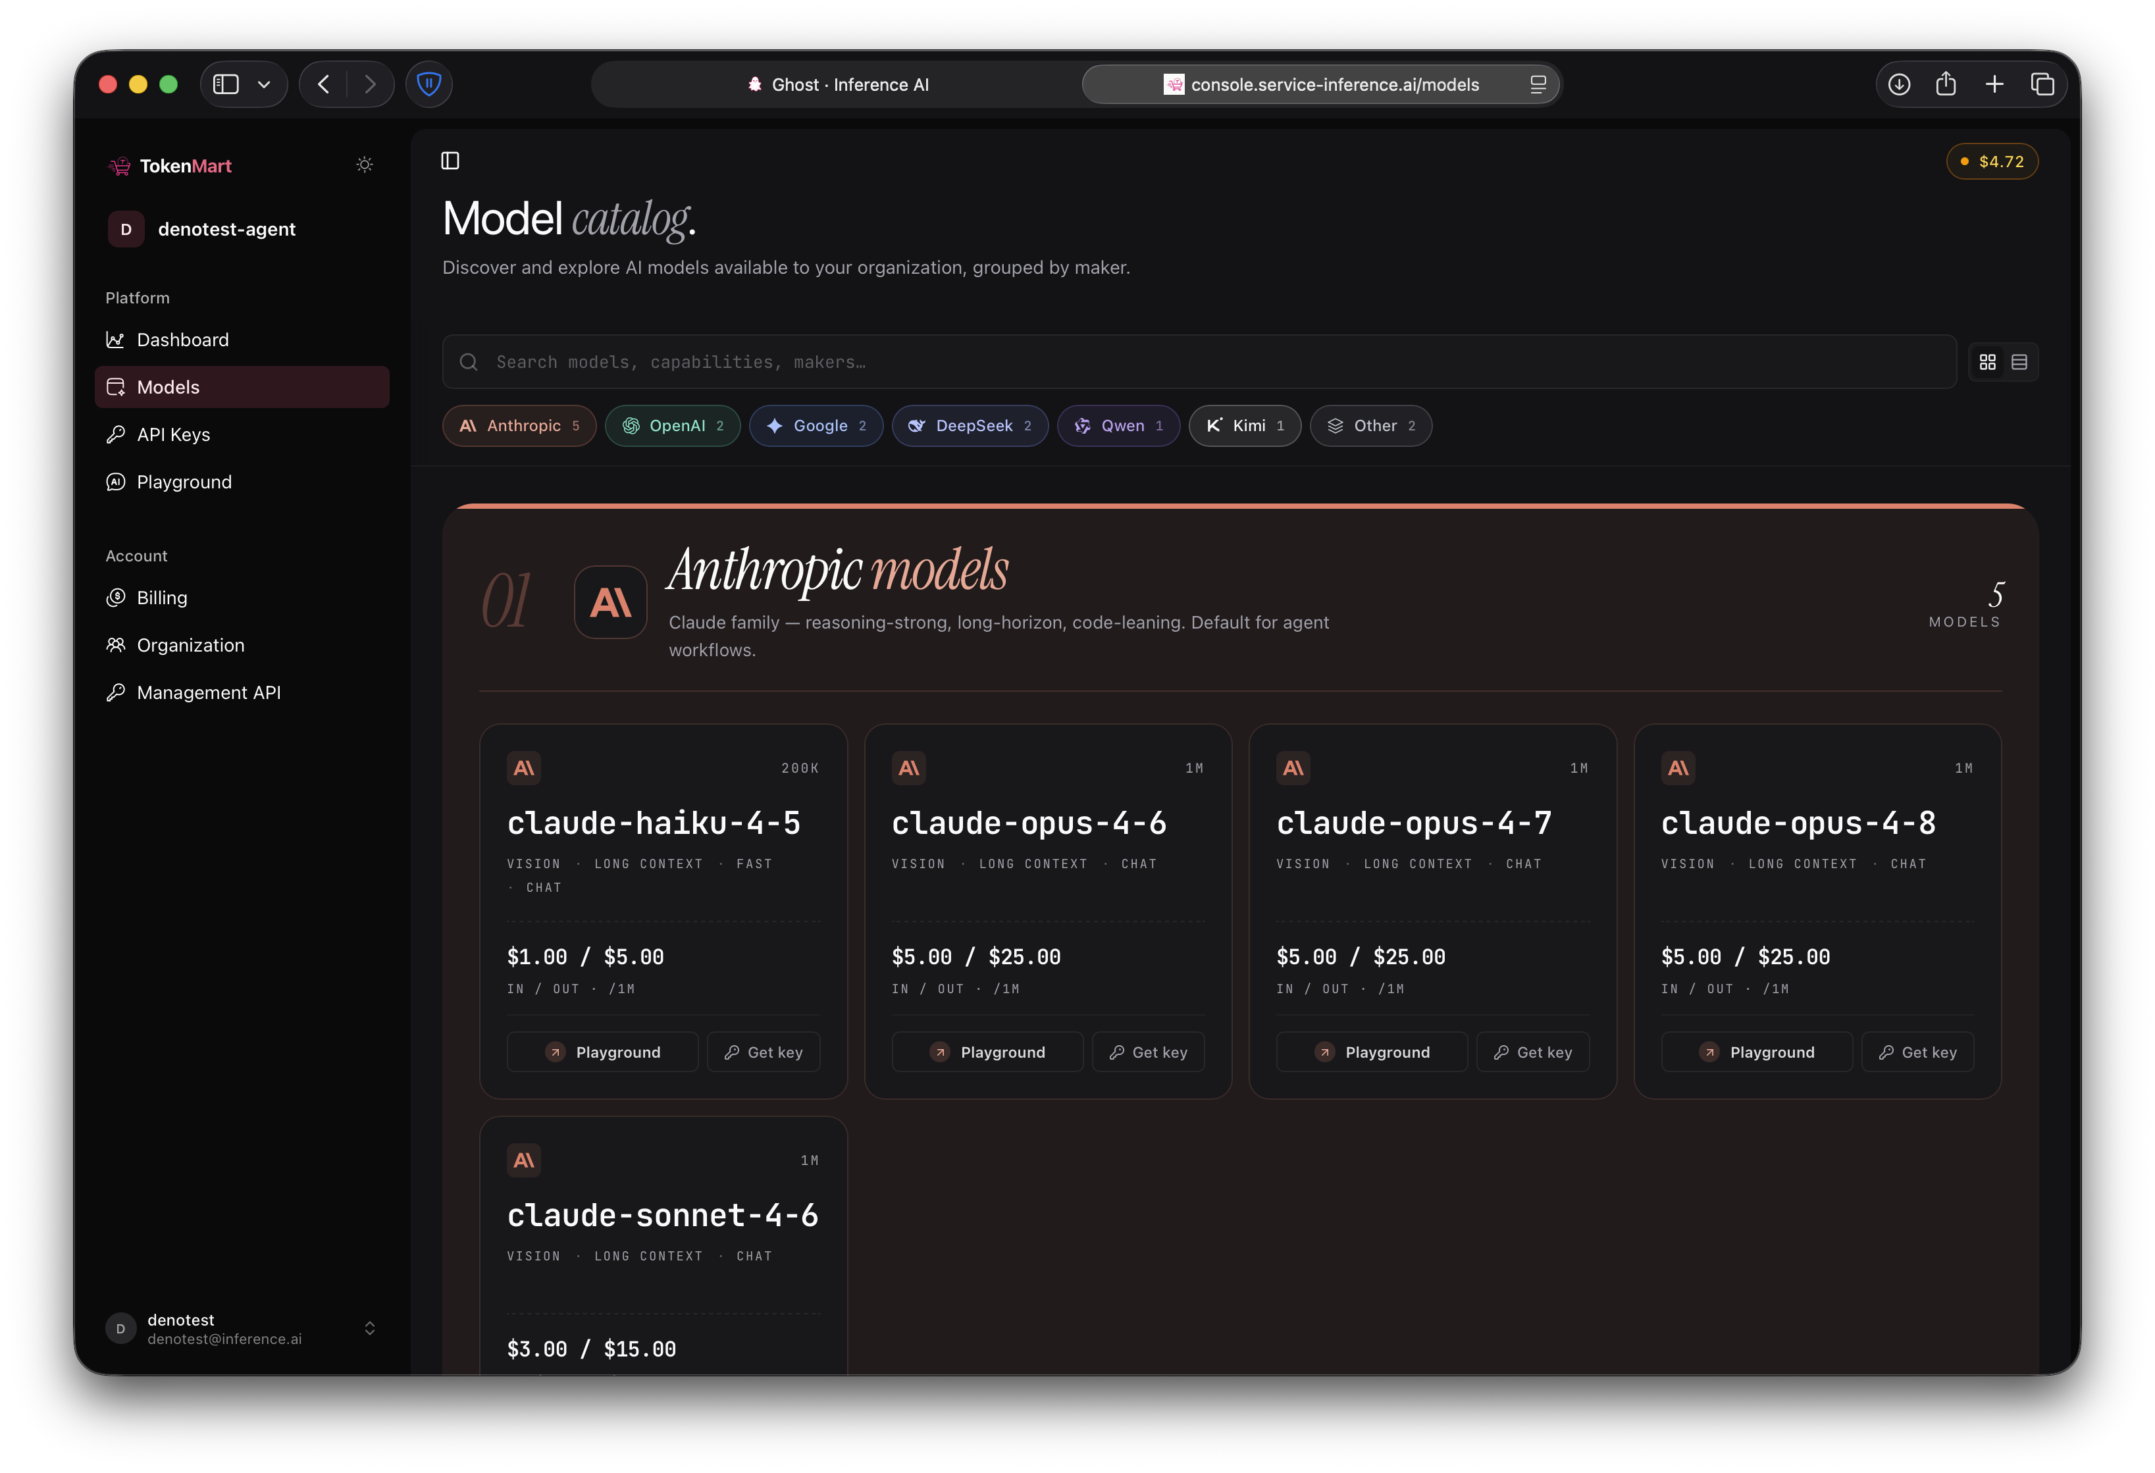Filter models by Anthropic
The width and height of the screenshot is (2155, 1473).
click(519, 425)
